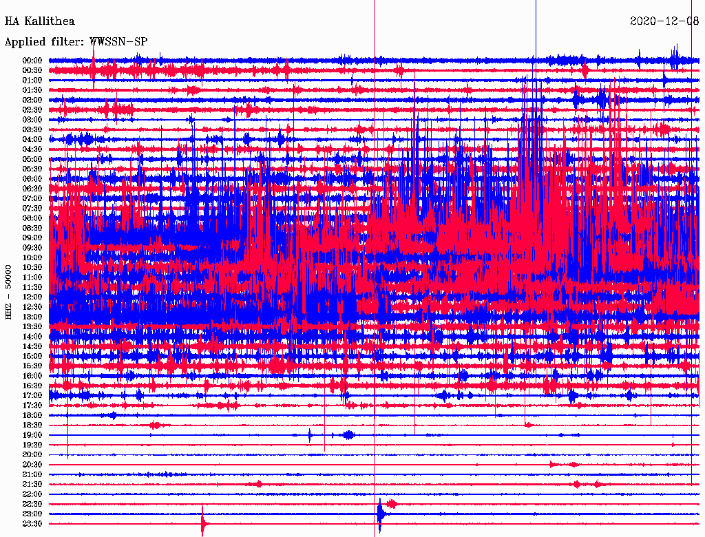
Task: Select the 03:00 time row label
Action: click(32, 120)
